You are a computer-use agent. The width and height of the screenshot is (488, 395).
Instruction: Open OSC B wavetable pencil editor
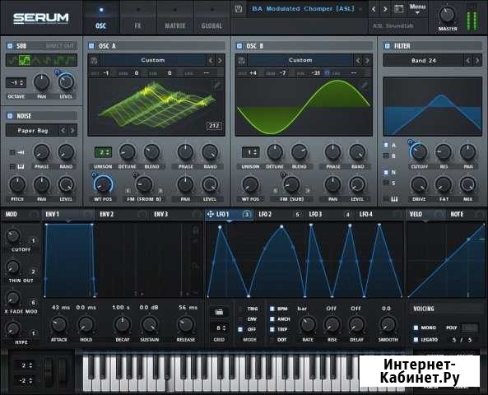click(364, 85)
